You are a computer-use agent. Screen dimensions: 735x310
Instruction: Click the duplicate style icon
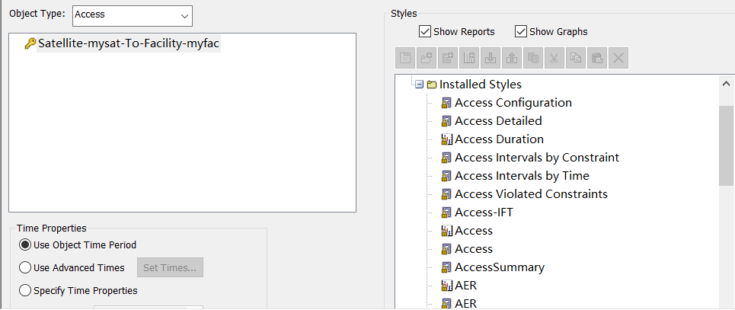[x=533, y=58]
